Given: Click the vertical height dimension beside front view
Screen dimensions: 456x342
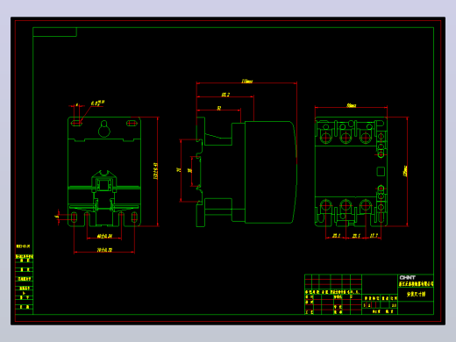Looking at the screenshot, I should point(405,171).
